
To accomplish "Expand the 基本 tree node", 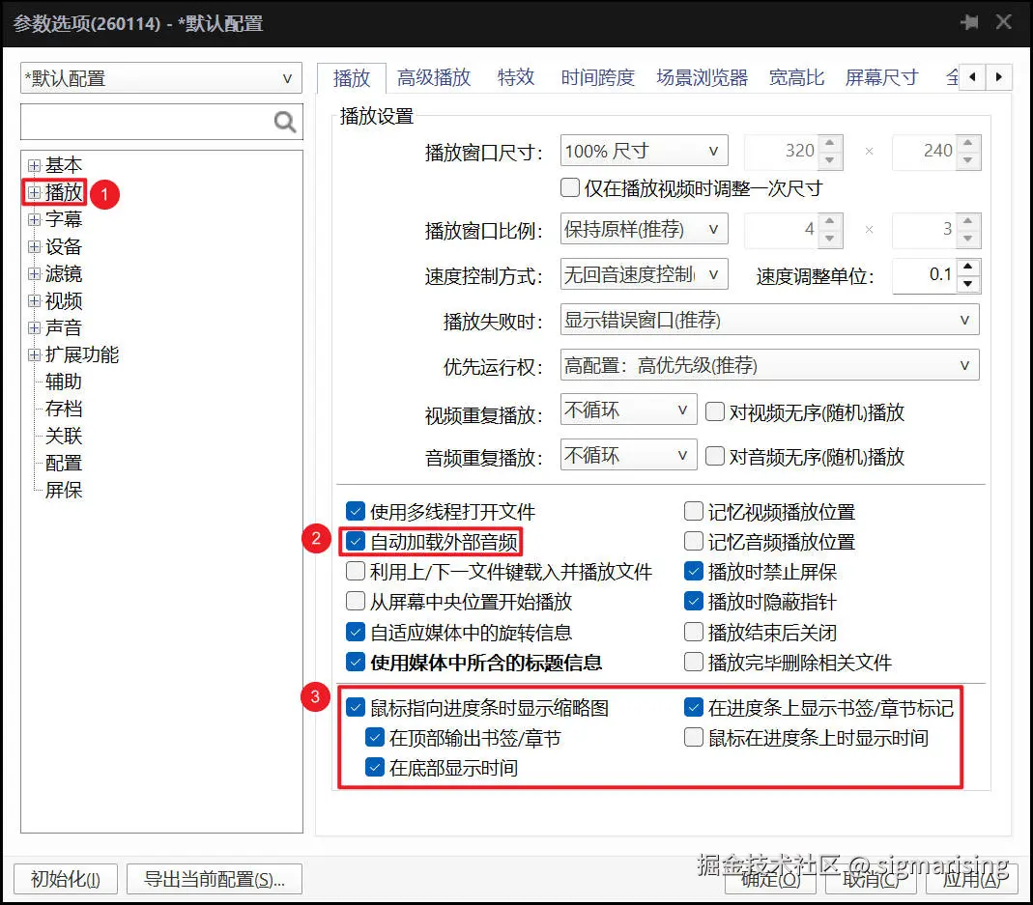I will [x=34, y=164].
